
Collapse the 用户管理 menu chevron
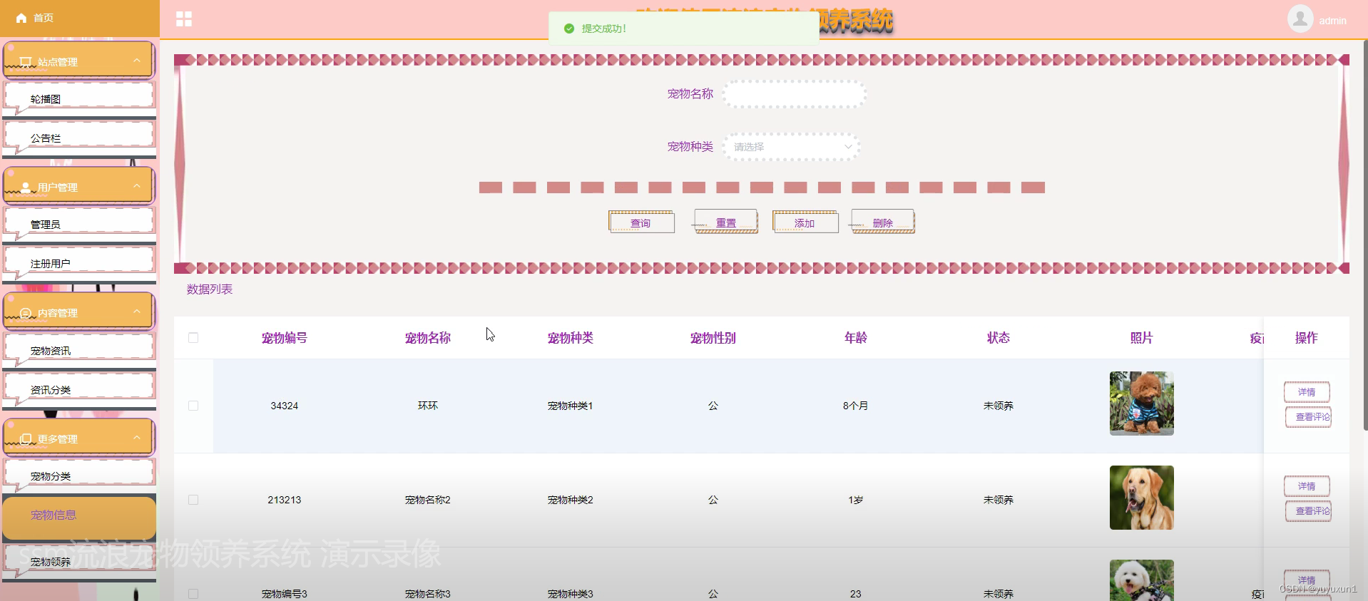(x=137, y=186)
